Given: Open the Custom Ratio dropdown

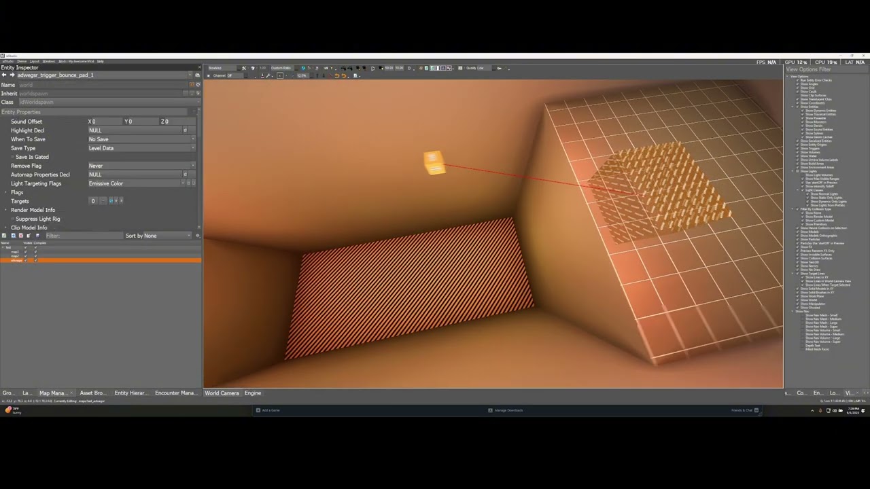Looking at the screenshot, I should point(285,68).
